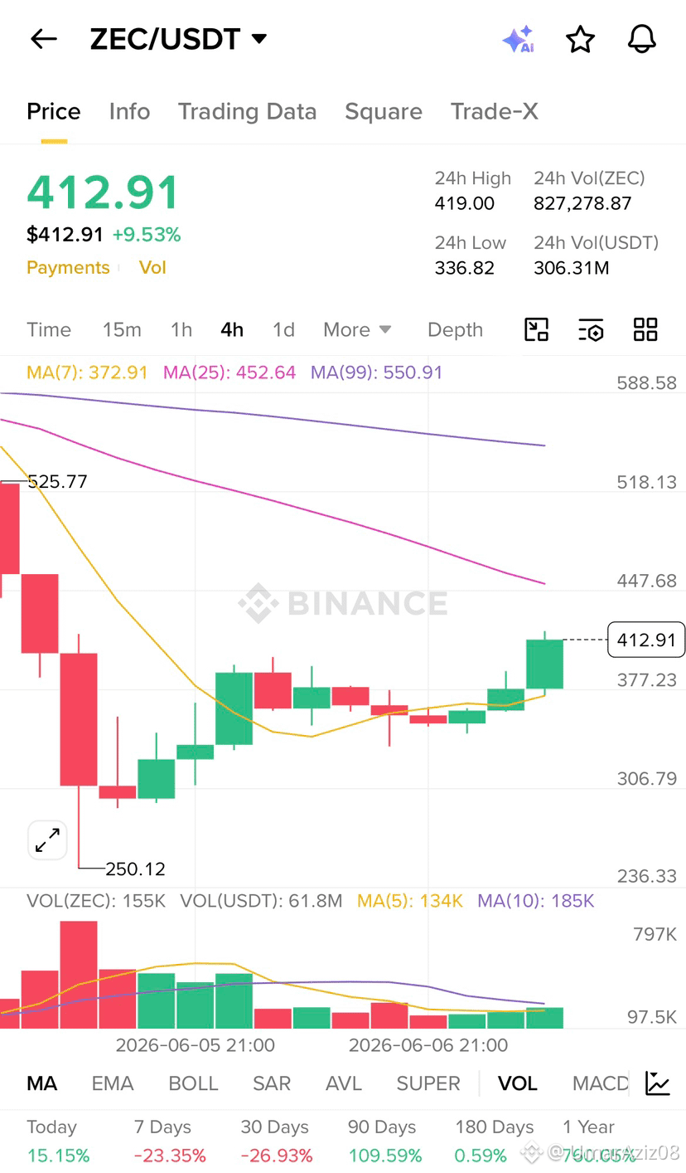
Task: Tap the VOL(ZEC): 155K label
Action: [x=96, y=901]
